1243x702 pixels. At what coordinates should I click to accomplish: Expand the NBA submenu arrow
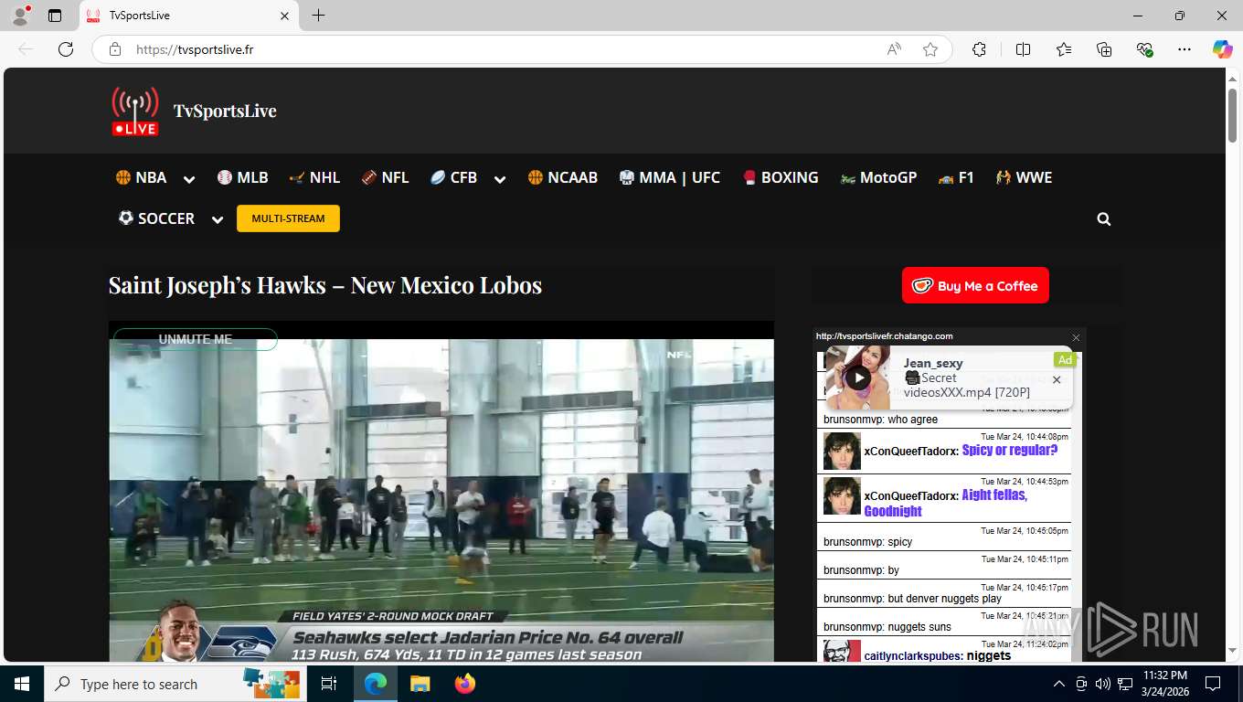coord(189,179)
